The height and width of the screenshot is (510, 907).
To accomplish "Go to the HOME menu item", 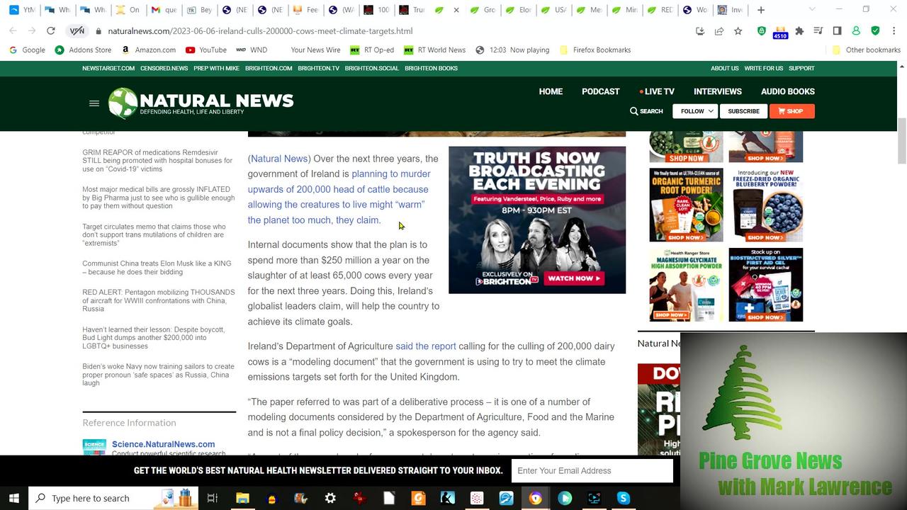I will click(551, 91).
